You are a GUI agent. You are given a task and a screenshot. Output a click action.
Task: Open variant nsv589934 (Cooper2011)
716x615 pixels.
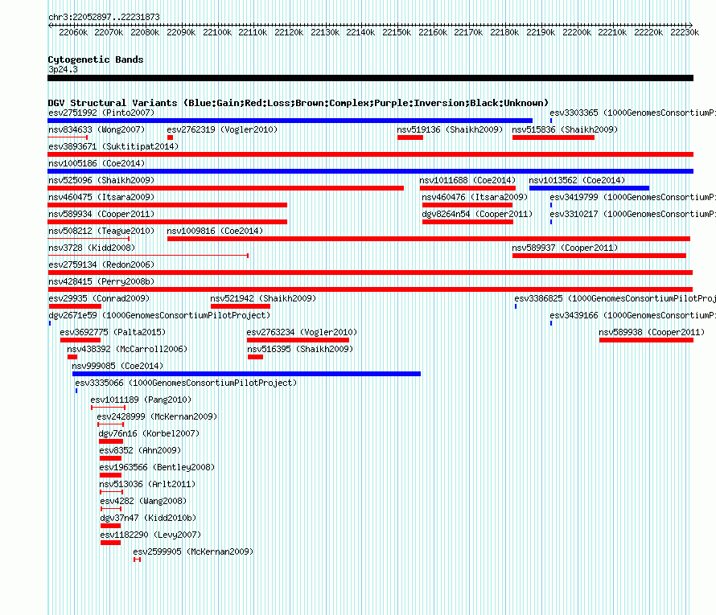point(101,214)
